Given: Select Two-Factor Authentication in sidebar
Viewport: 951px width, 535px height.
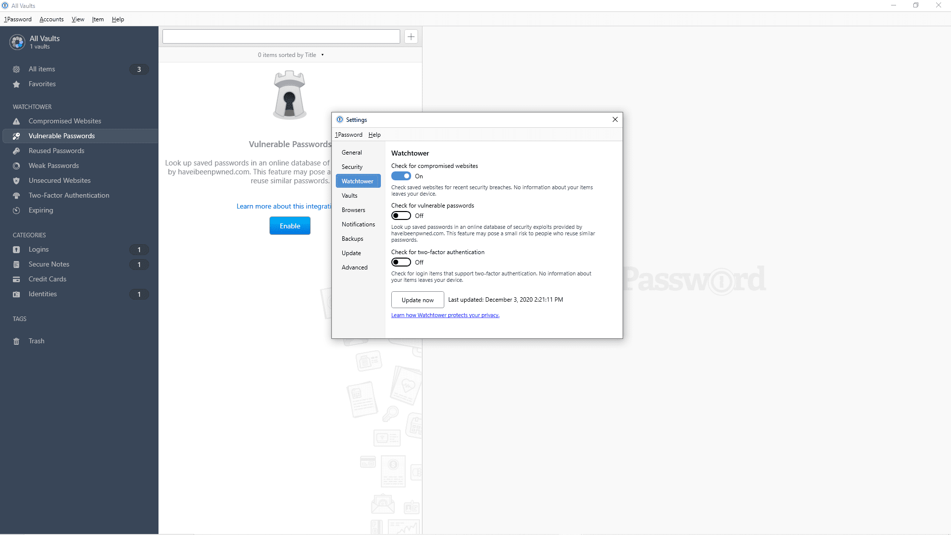Looking at the screenshot, I should (x=79, y=196).
